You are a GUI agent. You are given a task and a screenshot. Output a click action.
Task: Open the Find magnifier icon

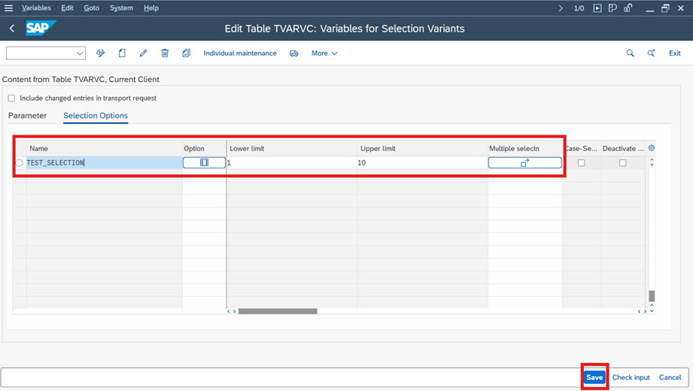tap(630, 53)
